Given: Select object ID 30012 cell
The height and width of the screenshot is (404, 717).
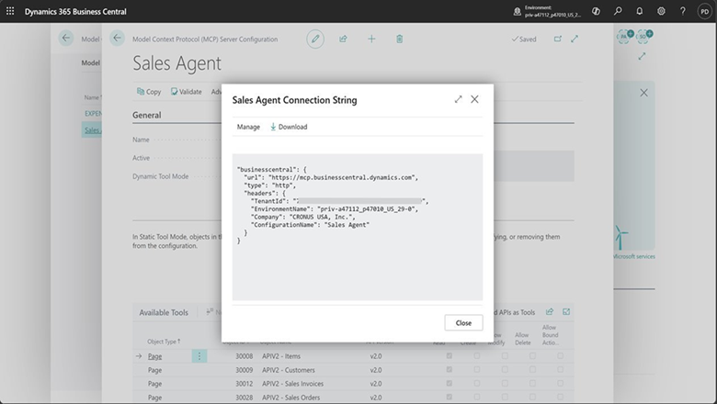Looking at the screenshot, I should point(244,384).
